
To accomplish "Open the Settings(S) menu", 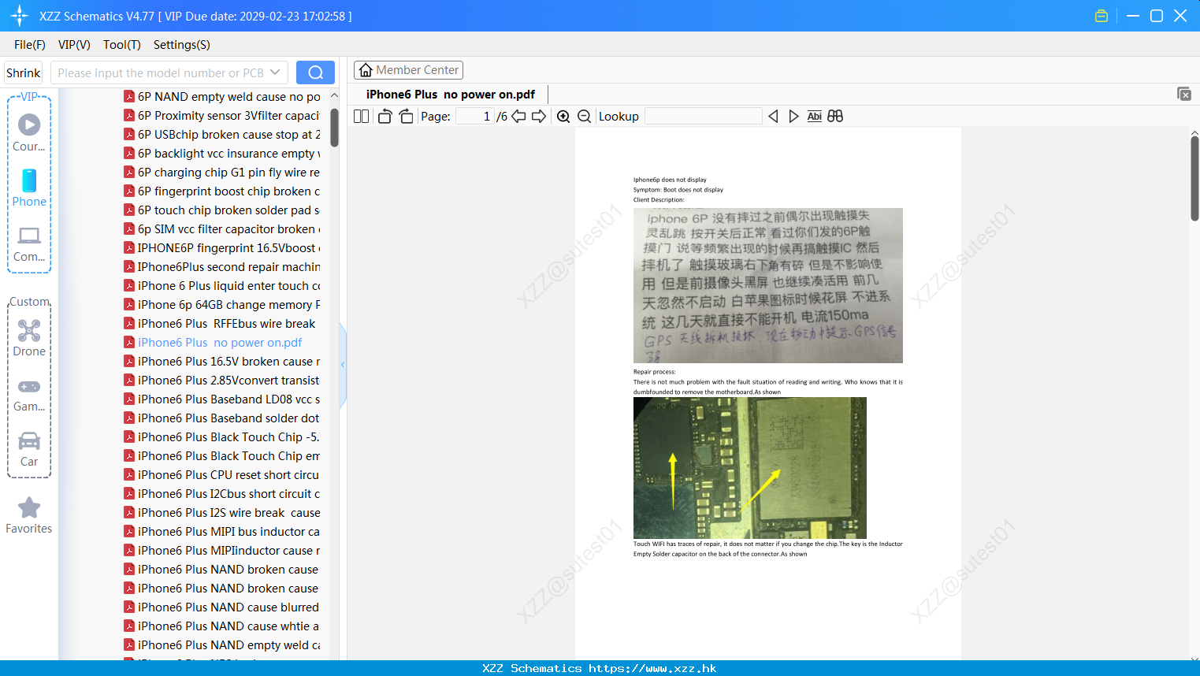I will 182,45.
